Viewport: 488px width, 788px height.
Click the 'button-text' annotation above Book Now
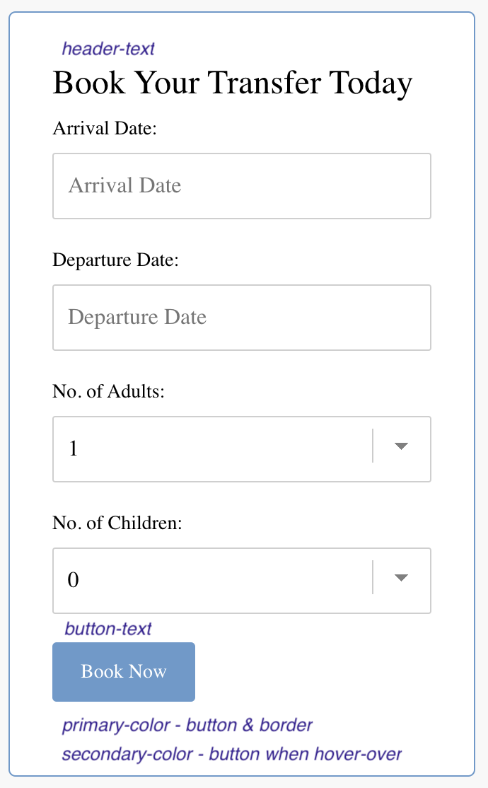108,629
